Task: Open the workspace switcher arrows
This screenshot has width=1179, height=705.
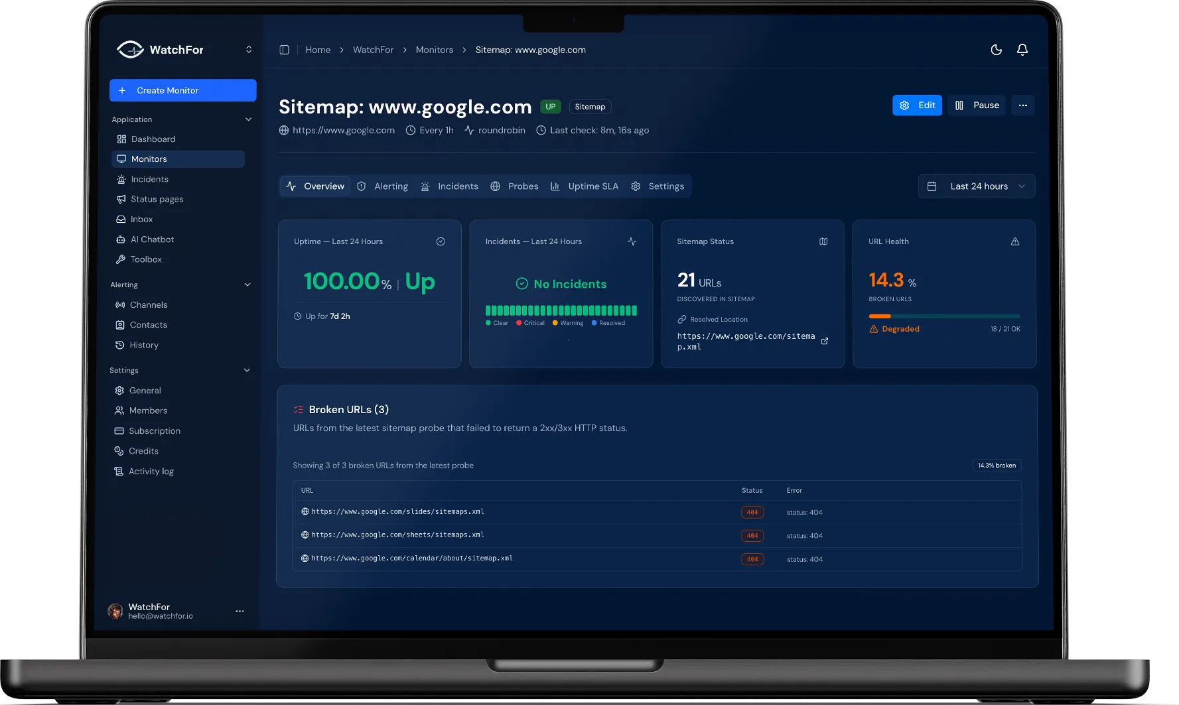Action: tap(249, 50)
